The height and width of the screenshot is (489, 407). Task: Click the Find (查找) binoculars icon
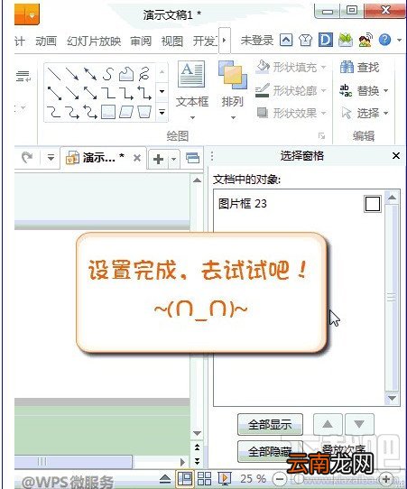(347, 67)
